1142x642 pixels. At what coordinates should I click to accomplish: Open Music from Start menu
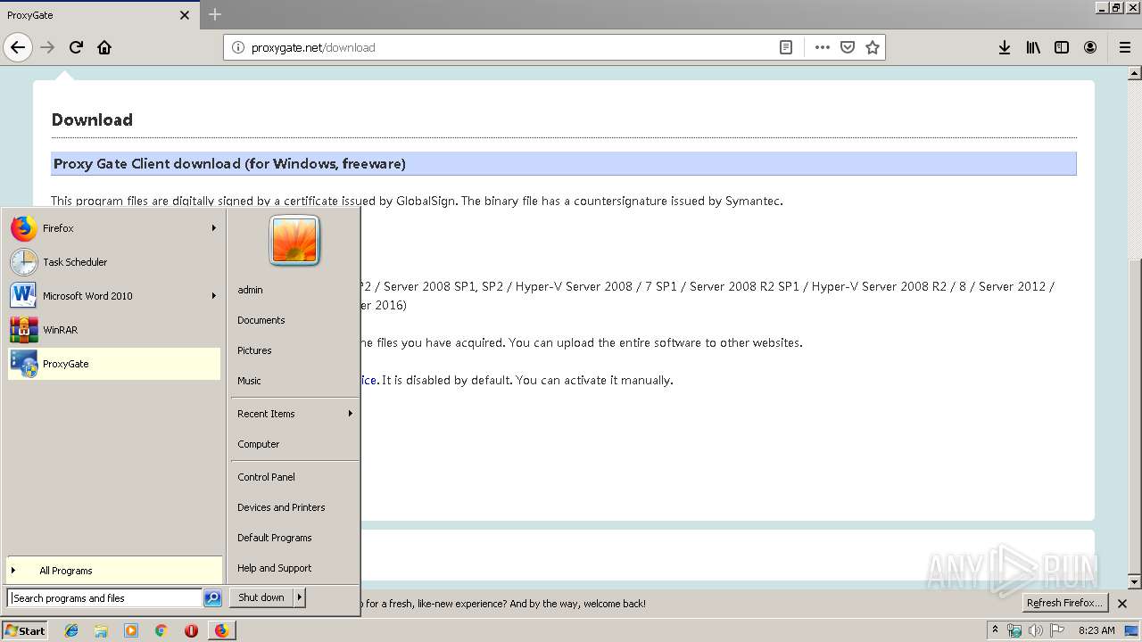[294, 381]
